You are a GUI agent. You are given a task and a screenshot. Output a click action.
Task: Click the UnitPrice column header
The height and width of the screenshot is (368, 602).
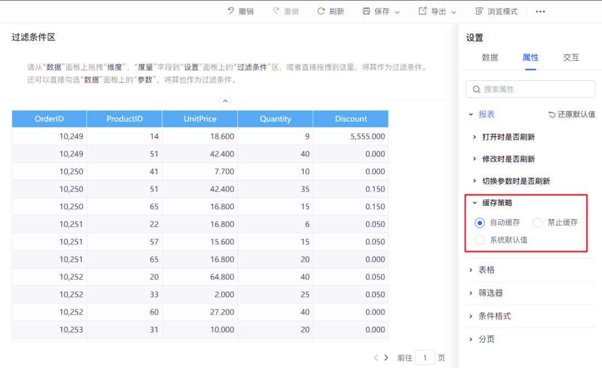tap(200, 119)
